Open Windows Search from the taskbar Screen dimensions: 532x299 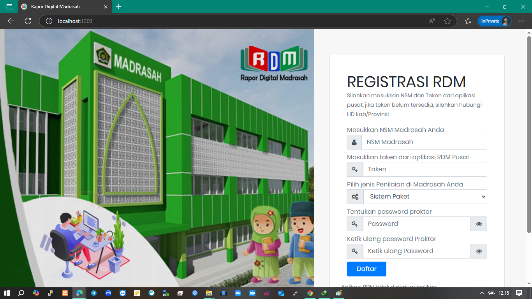click(21, 293)
